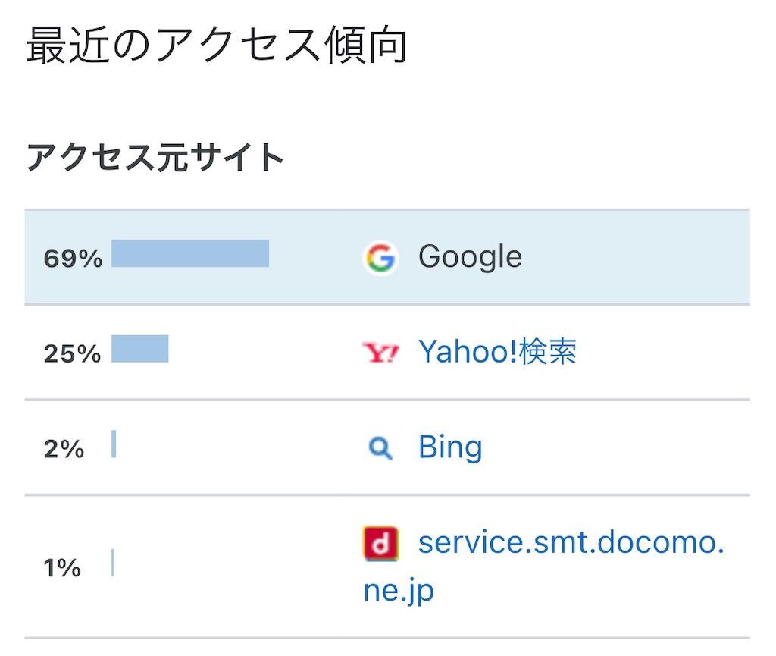This screenshot has width=776, height=656.
Task: Select the highlighted Google row
Action: (x=387, y=257)
